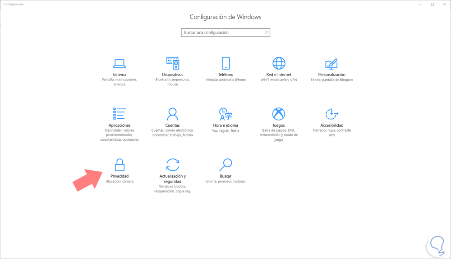451x259 pixels.
Task: Click 'Cuentas, correo electrónico' description
Action: click(x=173, y=133)
